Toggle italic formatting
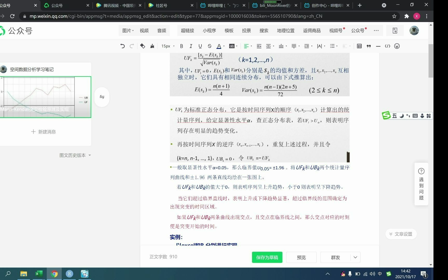 tap(191, 46)
